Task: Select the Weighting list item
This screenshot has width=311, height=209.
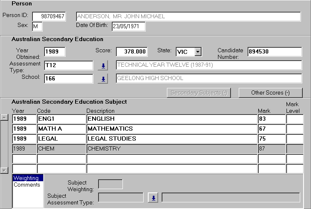Action: click(x=27, y=178)
